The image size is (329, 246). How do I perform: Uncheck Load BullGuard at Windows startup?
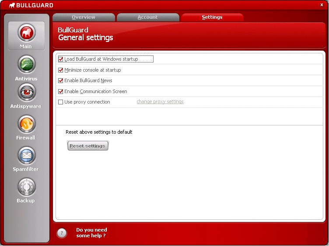click(x=61, y=59)
